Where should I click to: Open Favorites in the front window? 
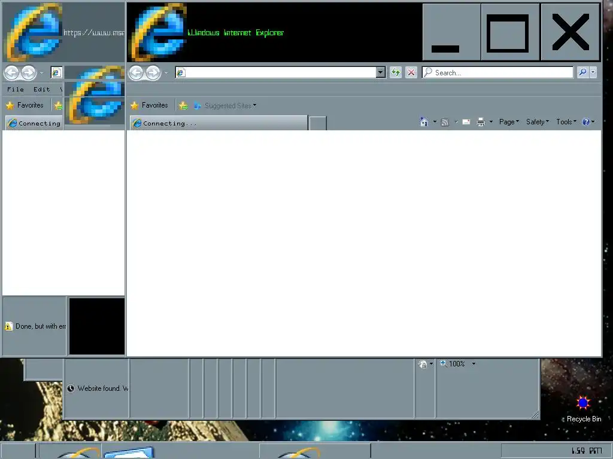(149, 105)
